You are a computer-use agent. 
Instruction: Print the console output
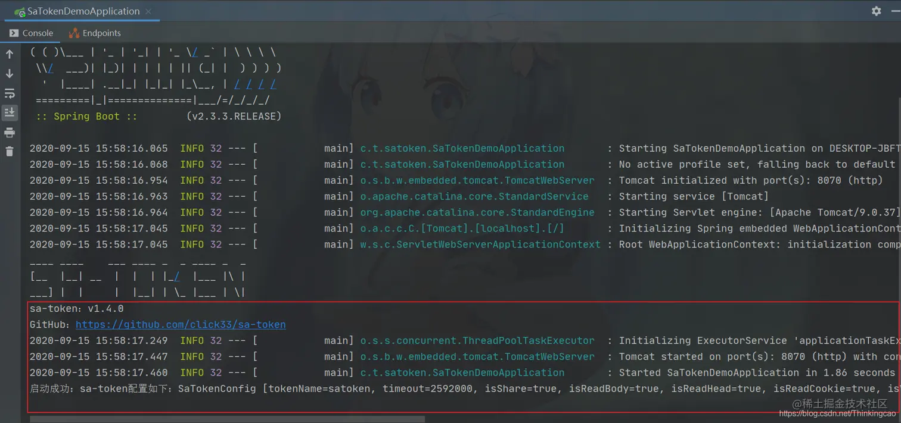(10, 132)
